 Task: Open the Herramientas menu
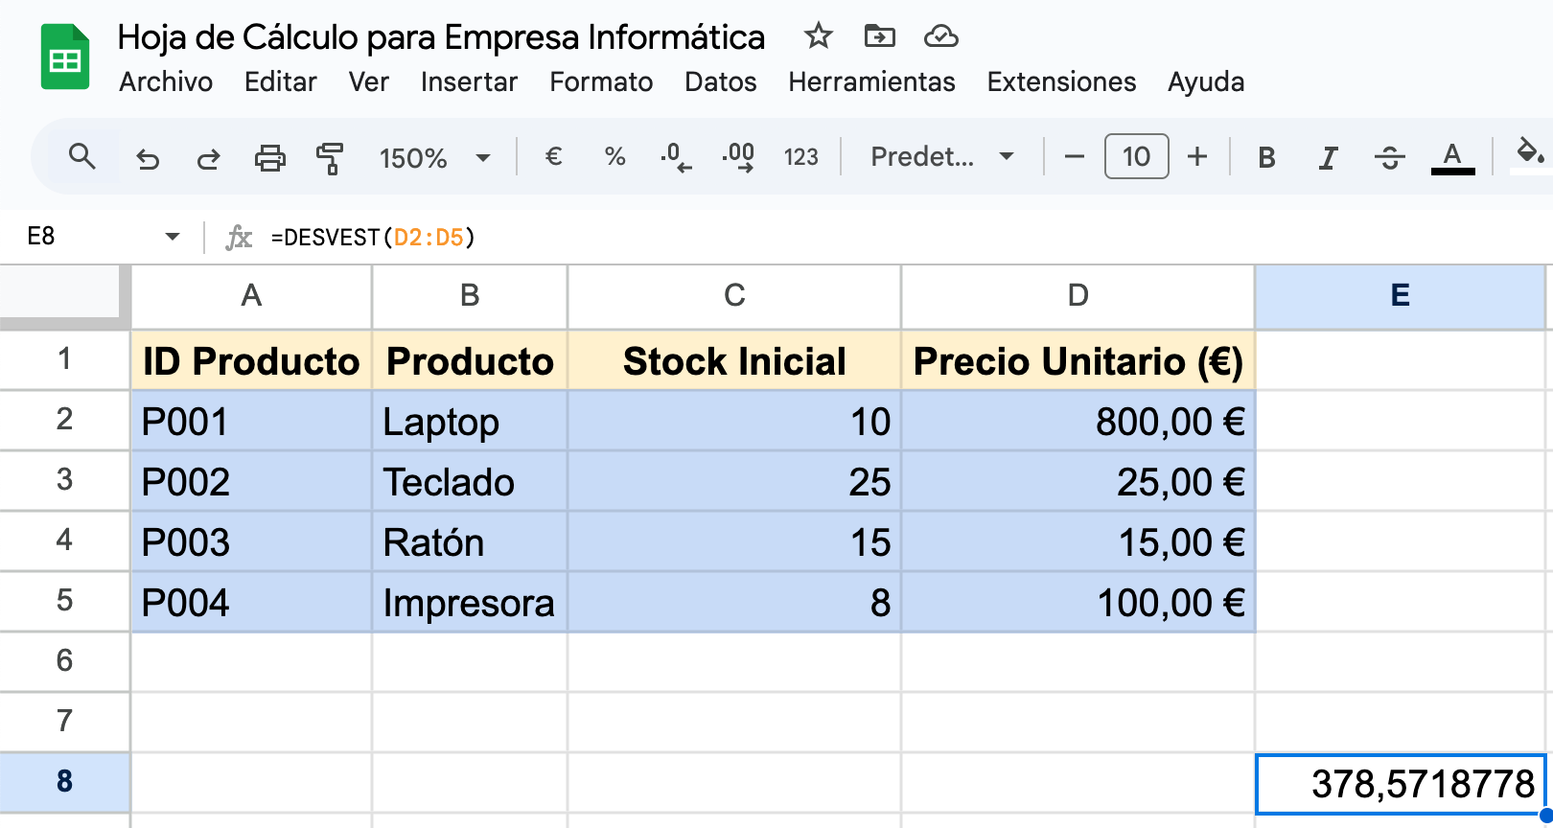pos(870,82)
